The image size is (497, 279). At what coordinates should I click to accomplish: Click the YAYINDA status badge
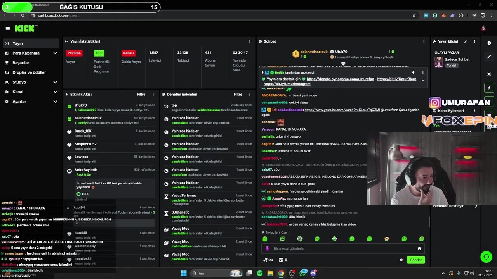click(x=74, y=53)
